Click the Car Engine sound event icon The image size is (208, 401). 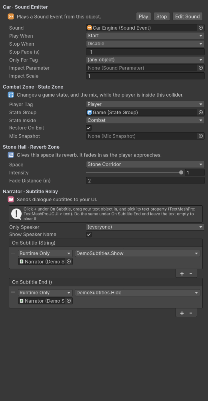(90, 28)
